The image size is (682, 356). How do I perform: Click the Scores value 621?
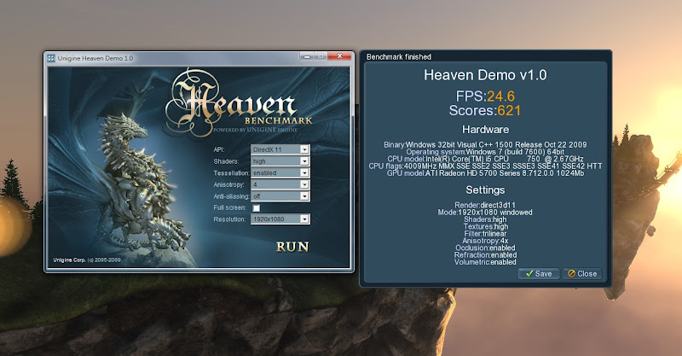(x=509, y=111)
